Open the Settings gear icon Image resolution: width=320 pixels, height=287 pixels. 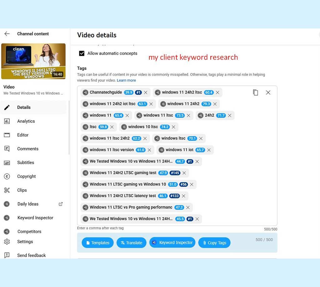click(x=7, y=241)
